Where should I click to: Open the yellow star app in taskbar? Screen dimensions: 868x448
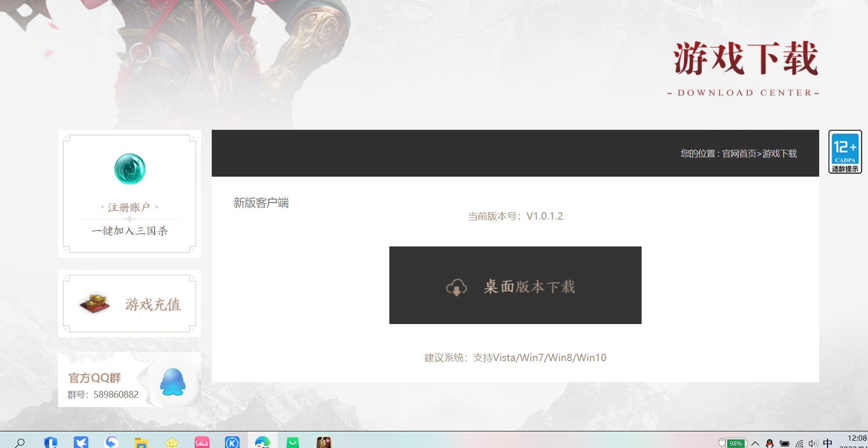click(x=172, y=443)
